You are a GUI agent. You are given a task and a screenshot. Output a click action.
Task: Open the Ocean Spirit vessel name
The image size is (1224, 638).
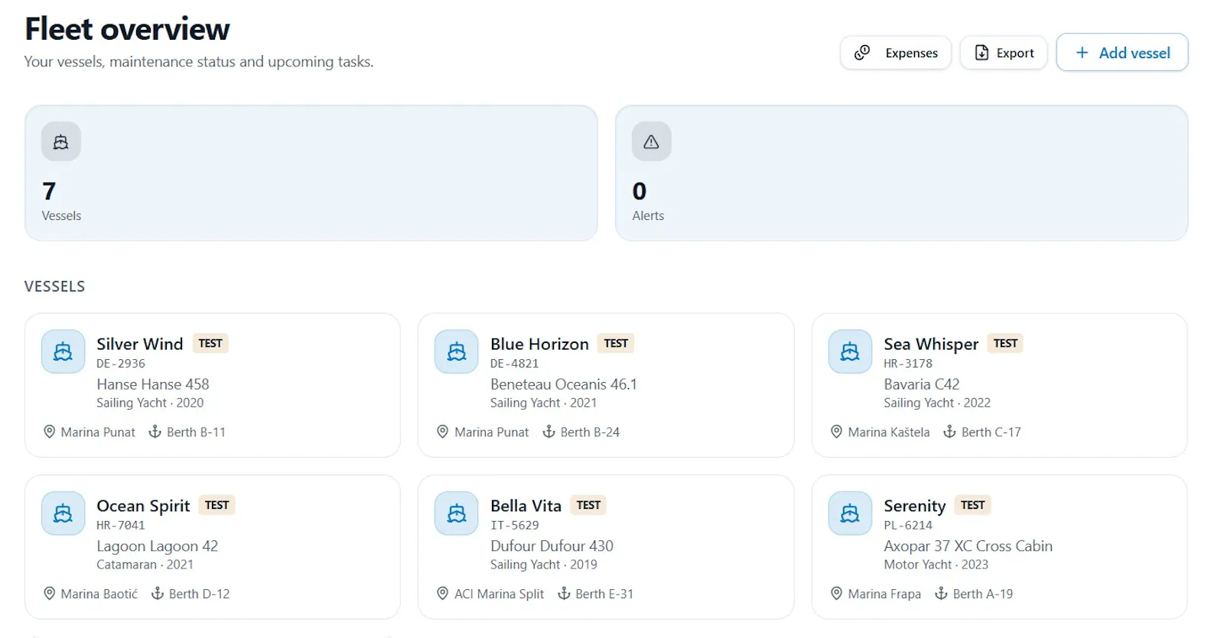[x=143, y=506]
